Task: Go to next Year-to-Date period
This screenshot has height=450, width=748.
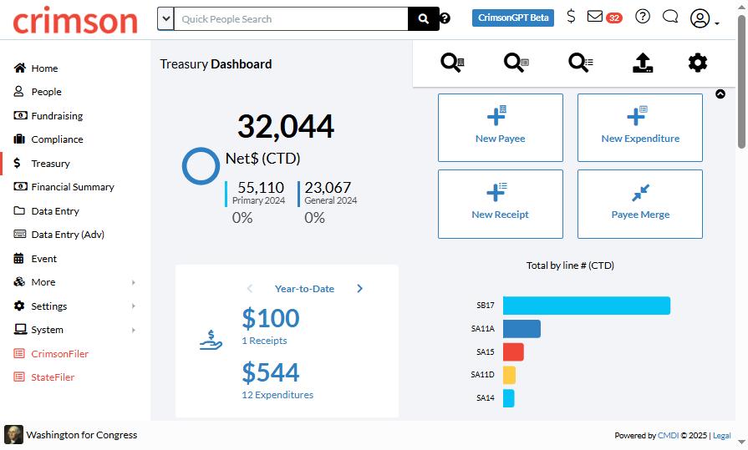Action: click(359, 288)
